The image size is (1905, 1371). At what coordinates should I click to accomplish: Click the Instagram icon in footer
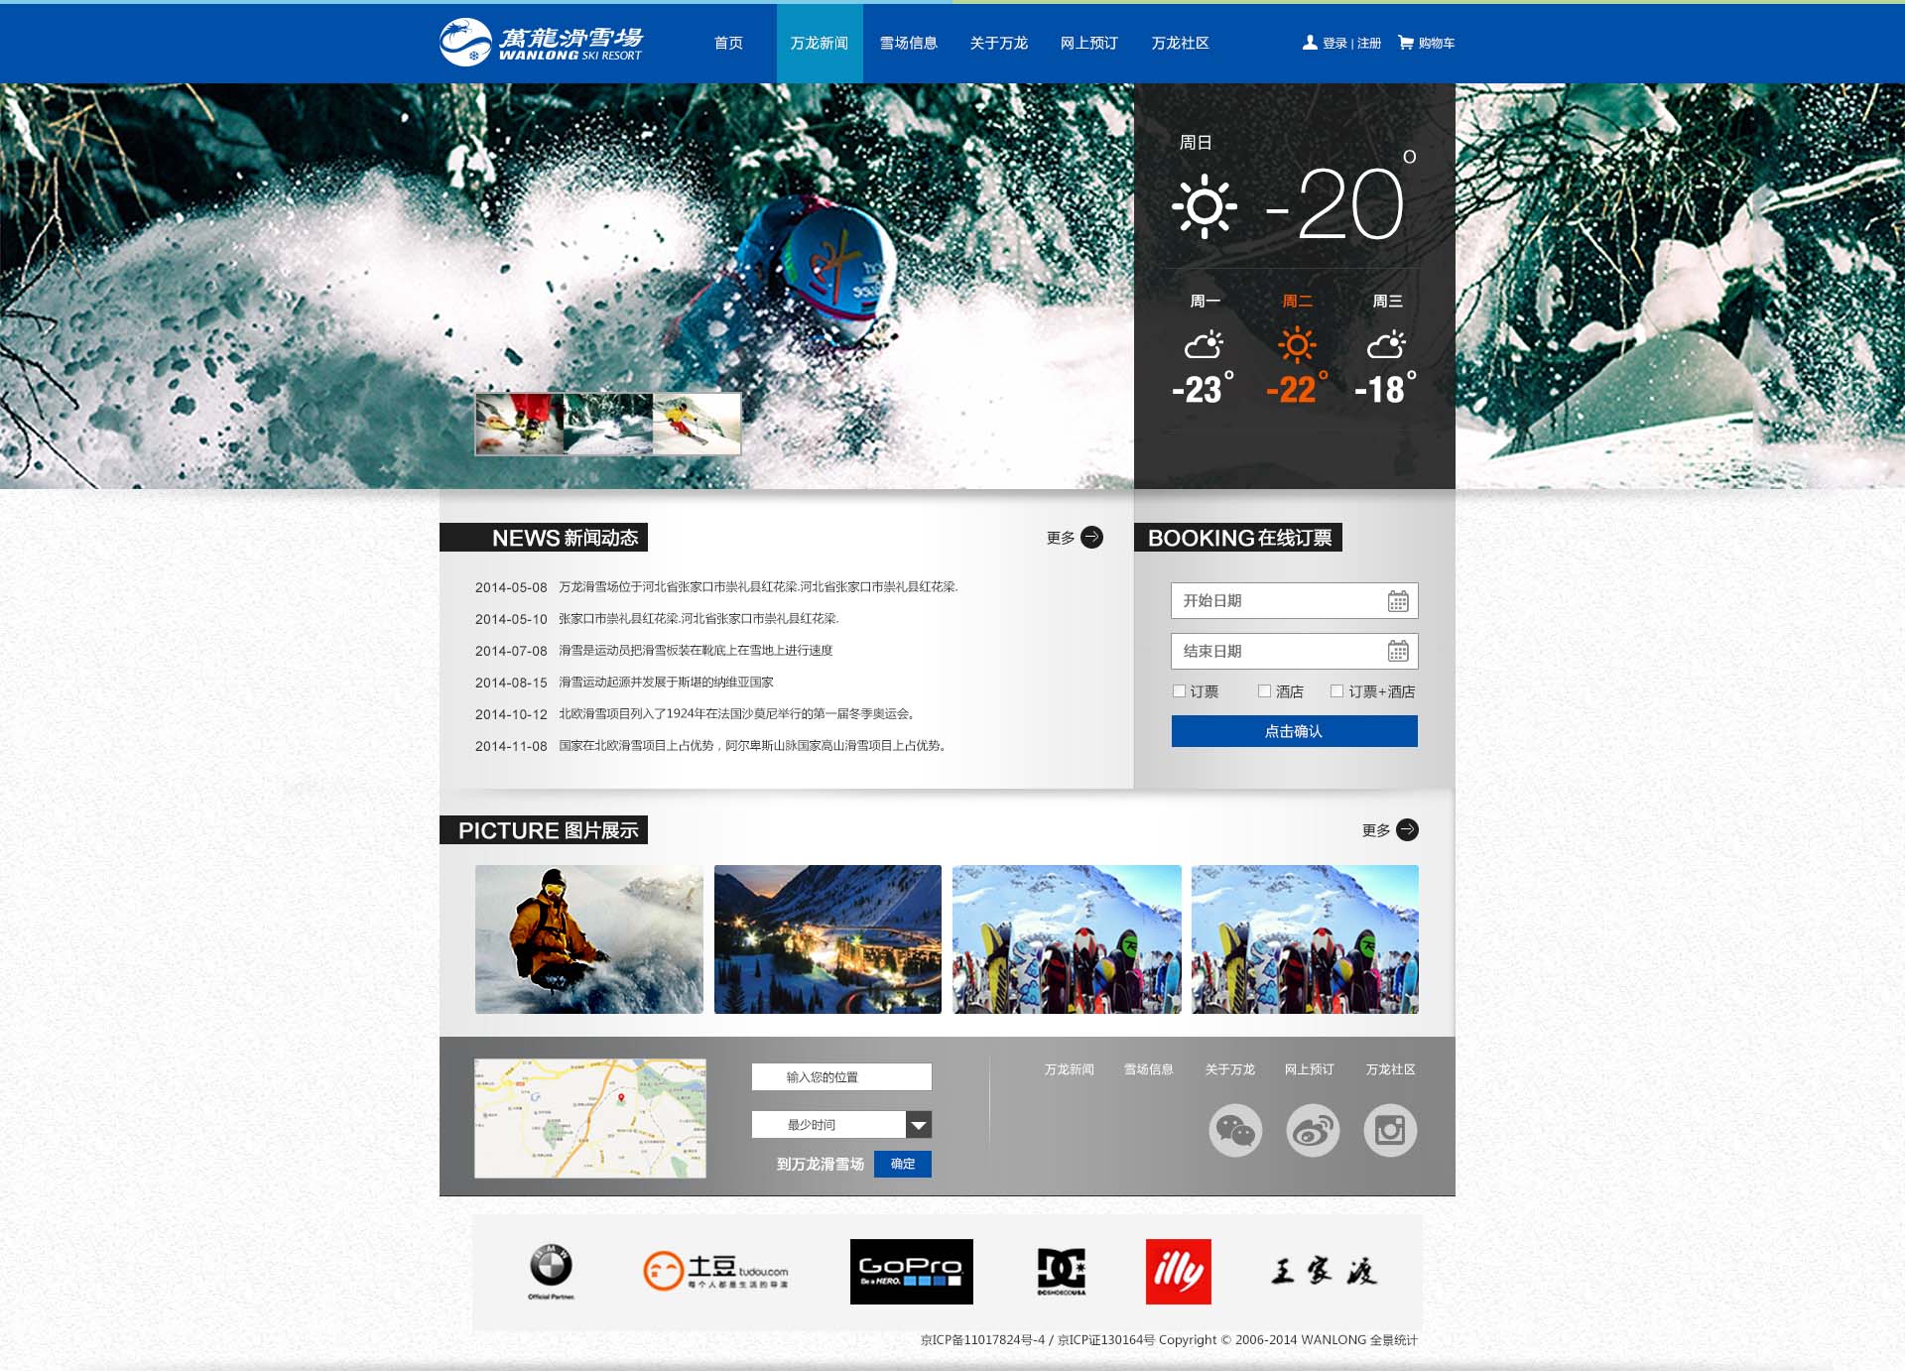point(1390,1130)
